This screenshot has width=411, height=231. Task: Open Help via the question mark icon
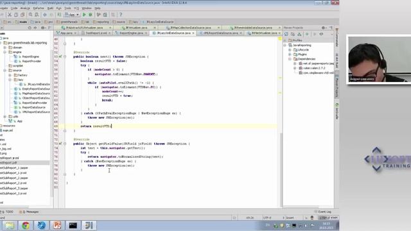tap(121, 15)
